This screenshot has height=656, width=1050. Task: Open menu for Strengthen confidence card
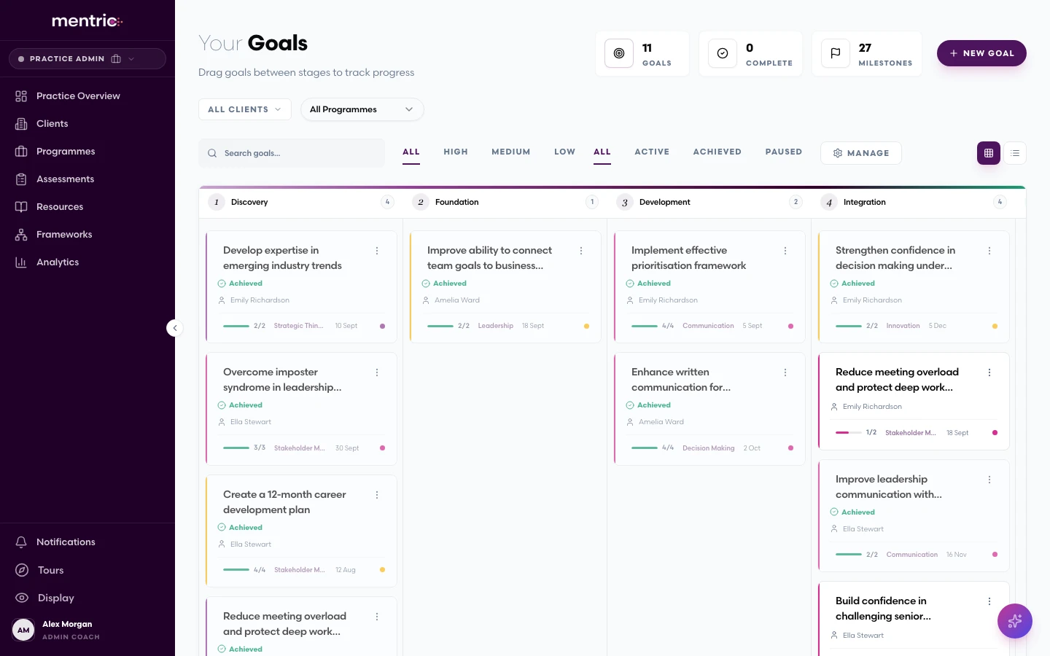click(x=989, y=251)
